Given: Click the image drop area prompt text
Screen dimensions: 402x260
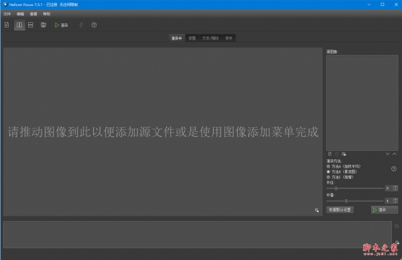Looking at the screenshot, I should click(x=163, y=132).
